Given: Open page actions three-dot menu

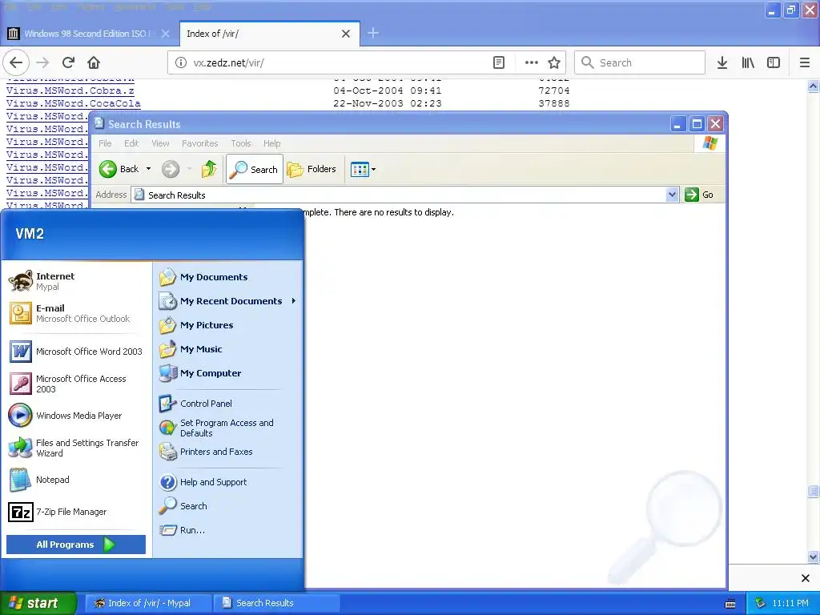Looking at the screenshot, I should pyautogui.click(x=532, y=62).
